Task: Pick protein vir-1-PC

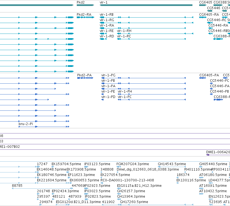Action: pos(125,97)
